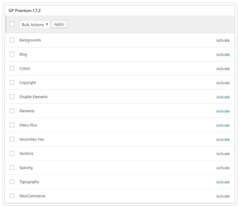The height and width of the screenshot is (207, 240).
Task: Activate the Copyright module
Action: click(223, 83)
